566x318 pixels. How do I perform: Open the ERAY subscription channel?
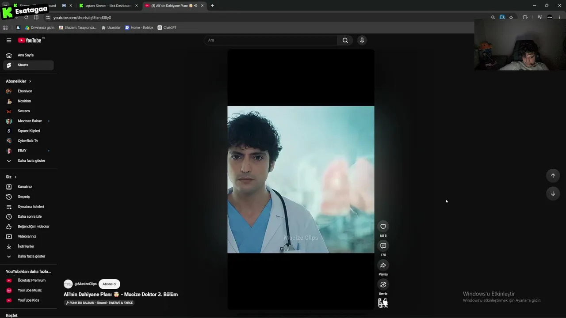pos(28,151)
